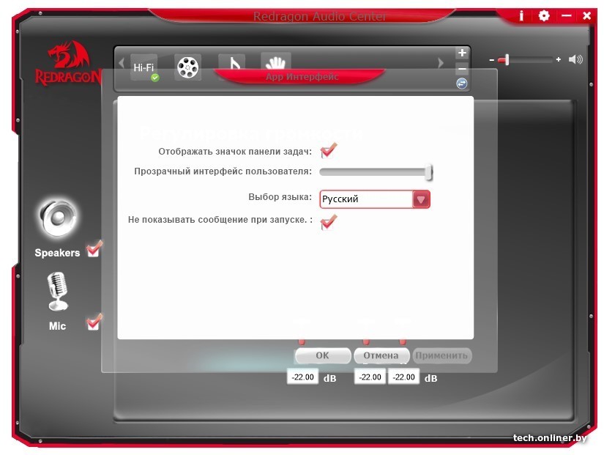Click the master volume slider track
This screenshot has width=604, height=455.
pyautogui.click(x=525, y=60)
